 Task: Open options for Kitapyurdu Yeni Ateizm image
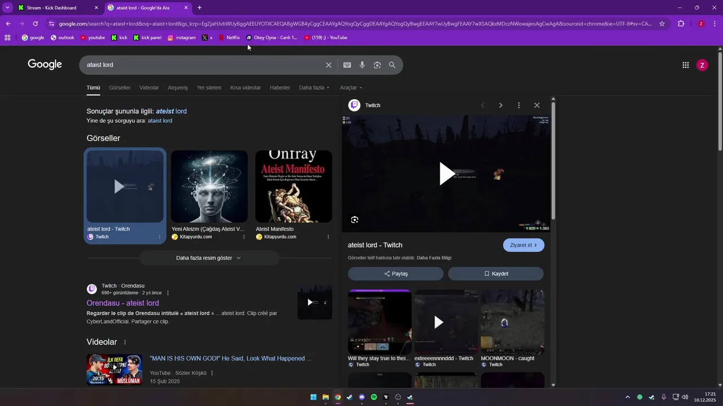click(244, 237)
